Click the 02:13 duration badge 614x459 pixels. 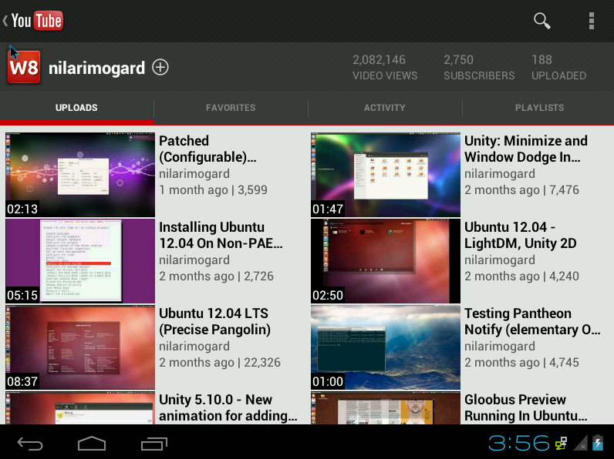point(22,209)
